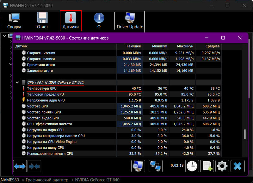Reset the timer with the clock icon
Screen dimensions: 253x183
(192, 166)
